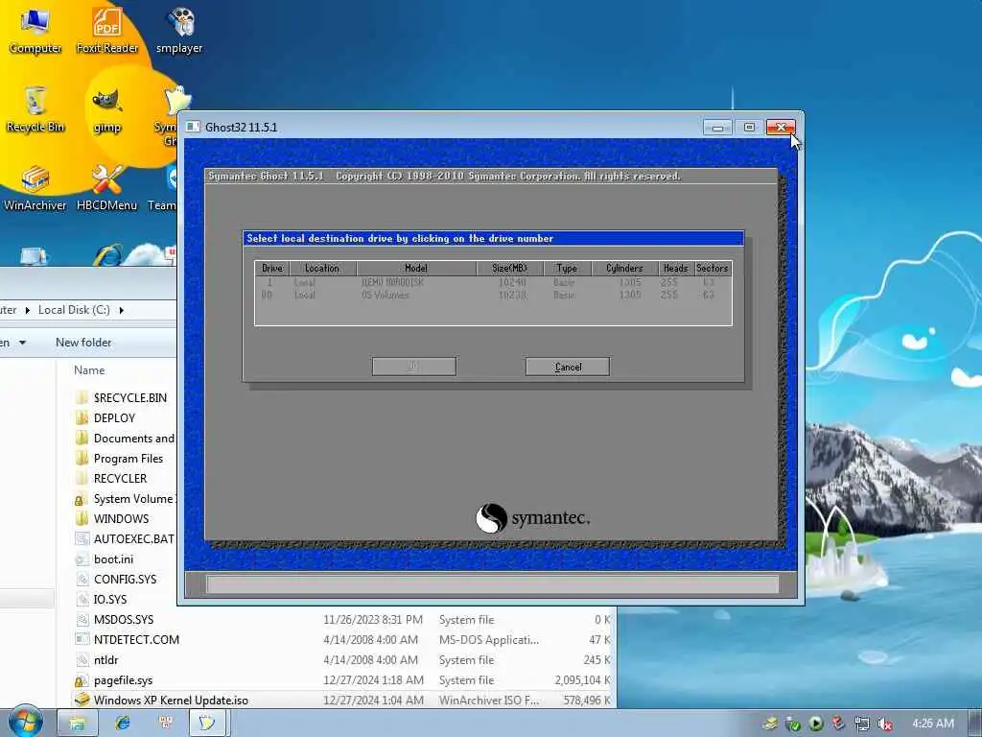Select the AUTOEXEC.BAT file

125,539
